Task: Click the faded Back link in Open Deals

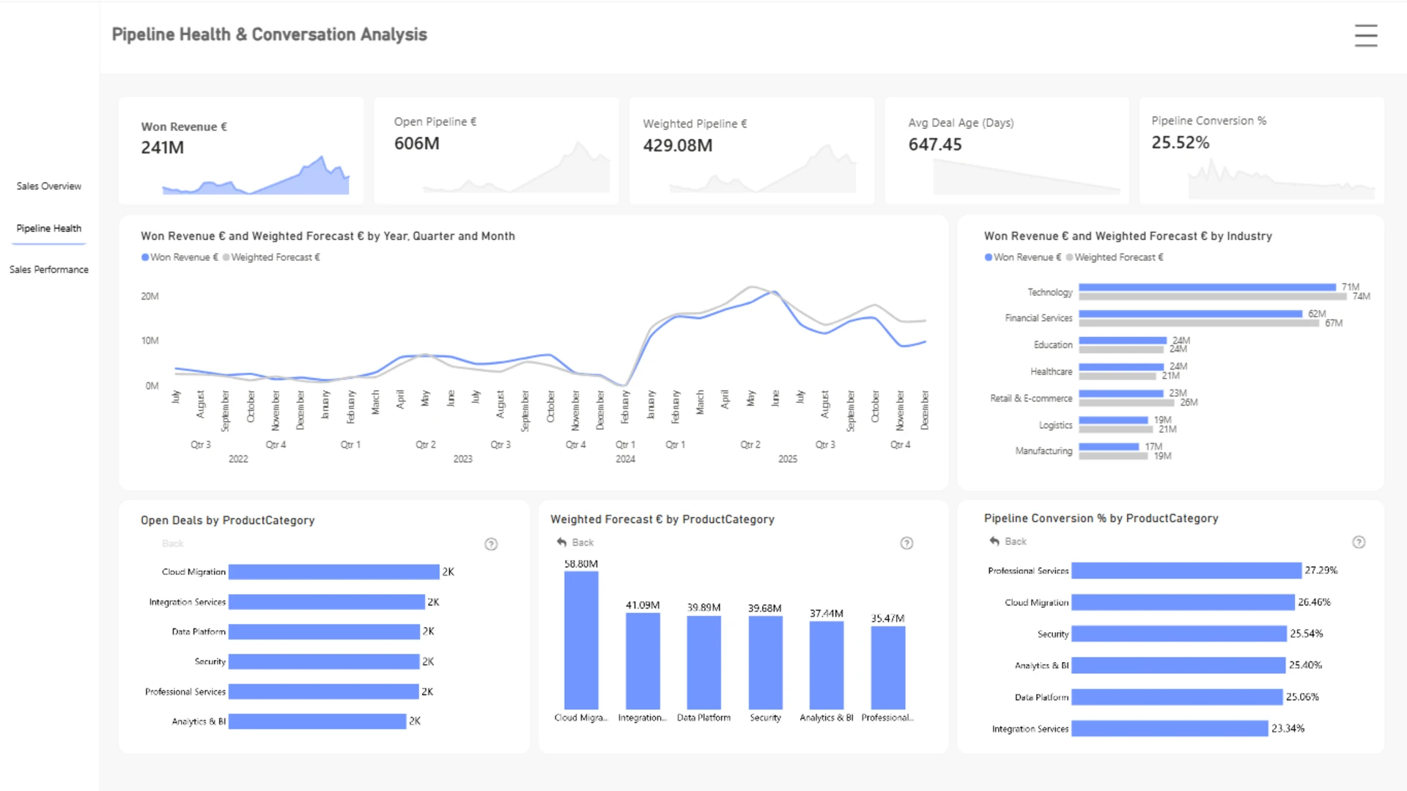Action: (173, 543)
